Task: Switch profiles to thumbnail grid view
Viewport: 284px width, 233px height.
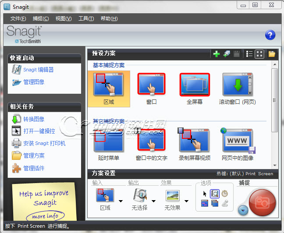Action: (259, 54)
